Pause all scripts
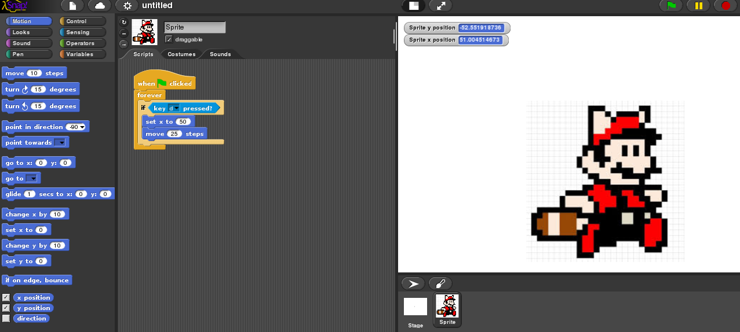This screenshot has height=332, width=740. [x=698, y=6]
